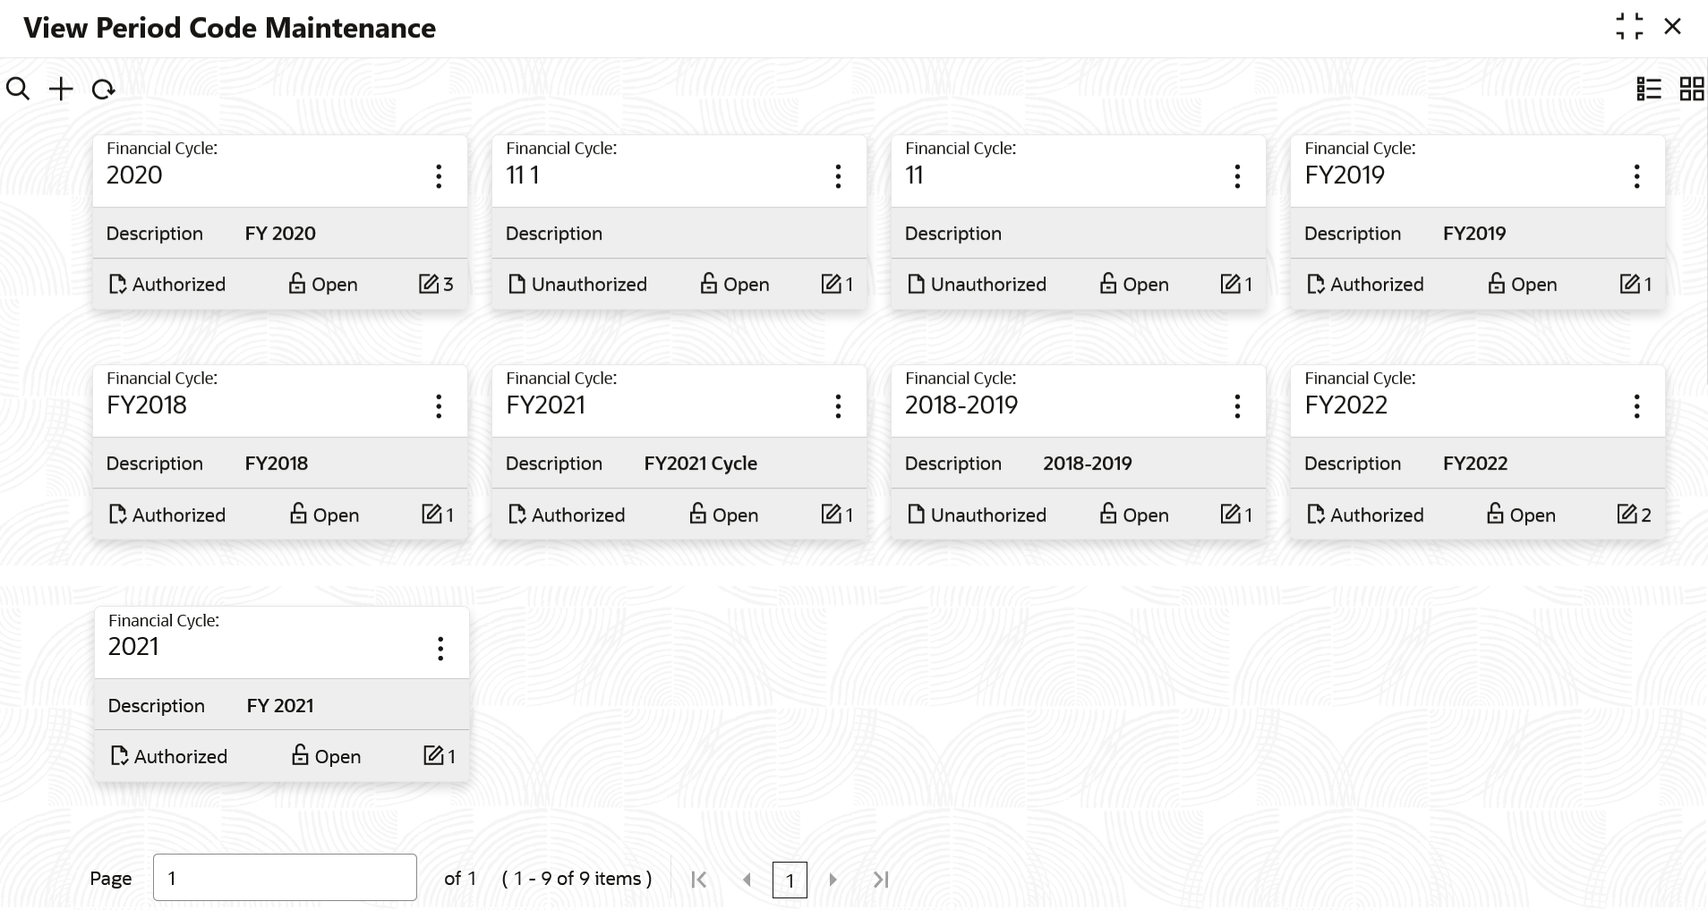The width and height of the screenshot is (1708, 910).
Task: Jump to the first page arrow
Action: pyautogui.click(x=699, y=880)
